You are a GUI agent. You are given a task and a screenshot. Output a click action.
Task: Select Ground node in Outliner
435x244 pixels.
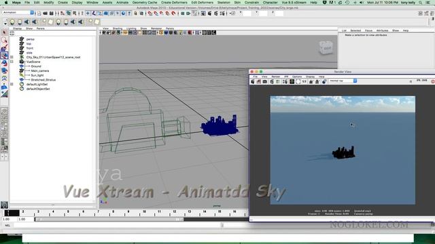36,66
